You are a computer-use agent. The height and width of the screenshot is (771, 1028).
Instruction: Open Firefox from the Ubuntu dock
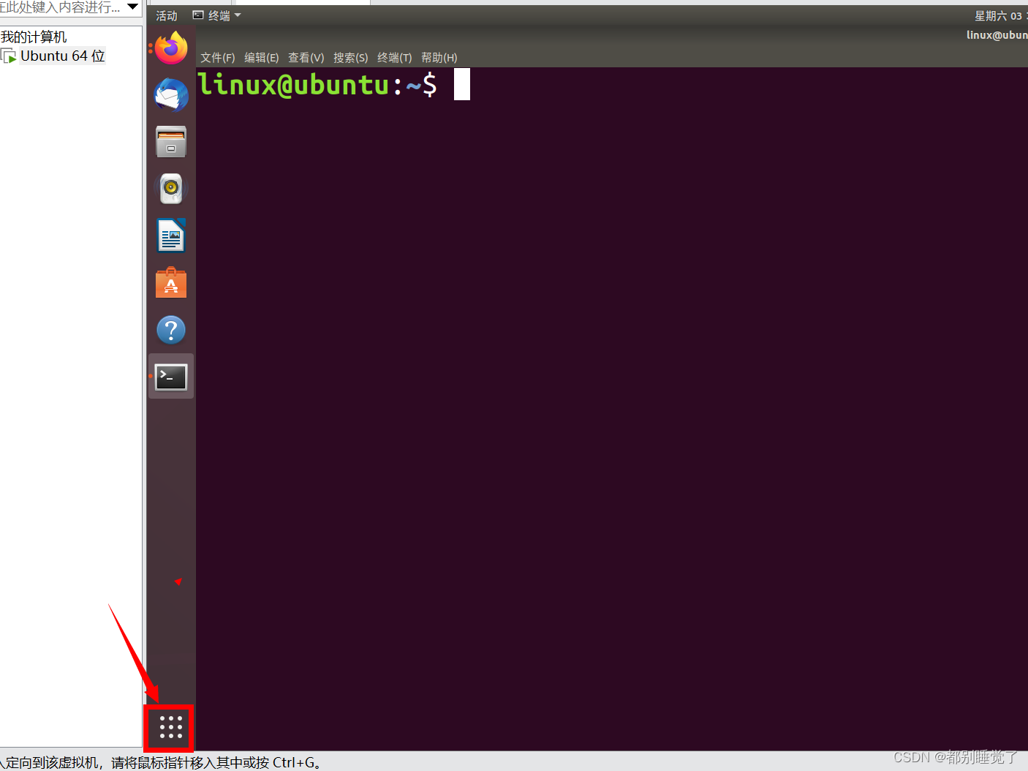click(171, 48)
